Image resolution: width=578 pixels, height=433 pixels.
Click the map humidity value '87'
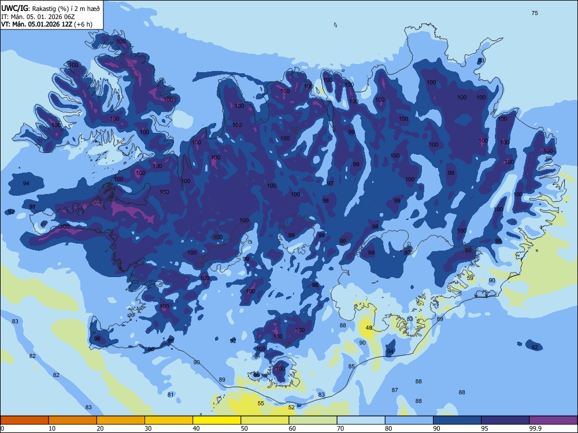point(395,390)
